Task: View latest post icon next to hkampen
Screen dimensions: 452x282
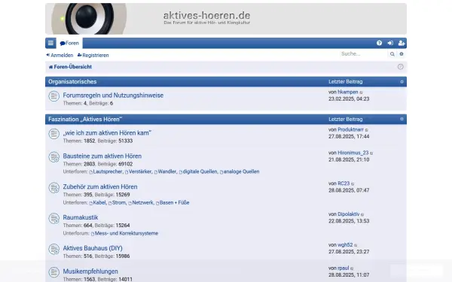Action: [x=361, y=92]
